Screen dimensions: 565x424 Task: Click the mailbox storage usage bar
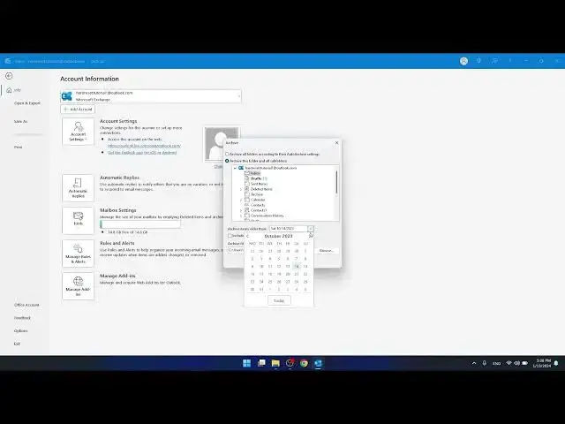click(x=140, y=224)
